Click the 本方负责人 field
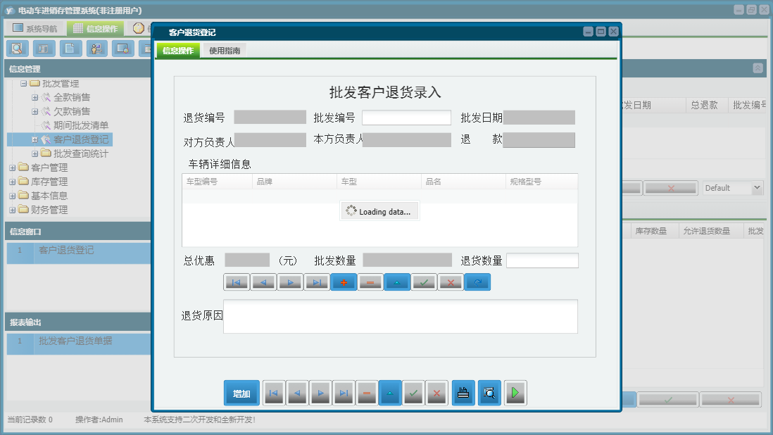Image resolution: width=773 pixels, height=435 pixels. click(x=407, y=140)
